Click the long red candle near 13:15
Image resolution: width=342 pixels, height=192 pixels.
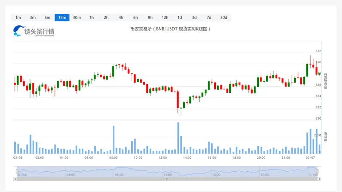(178, 100)
